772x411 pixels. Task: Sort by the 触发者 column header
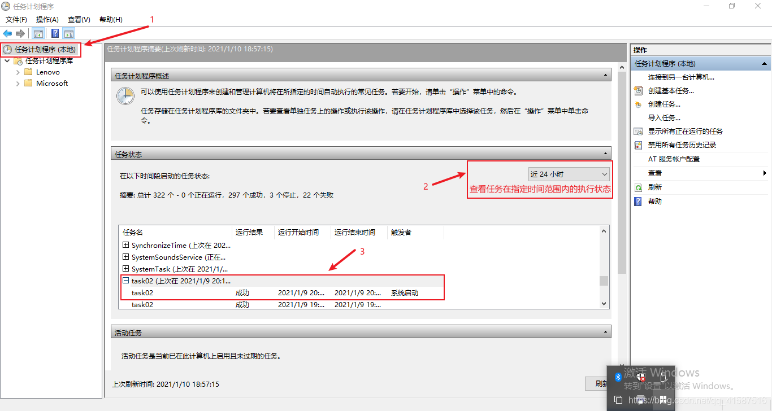tap(415, 232)
